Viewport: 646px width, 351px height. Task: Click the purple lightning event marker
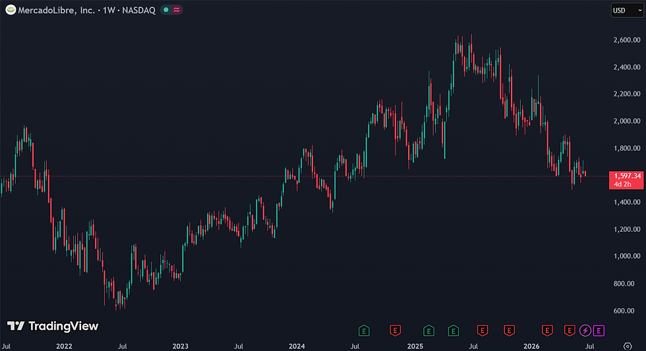[x=585, y=331]
